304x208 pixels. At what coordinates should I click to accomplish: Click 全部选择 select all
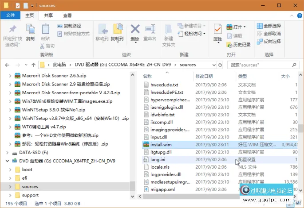pos(268,26)
